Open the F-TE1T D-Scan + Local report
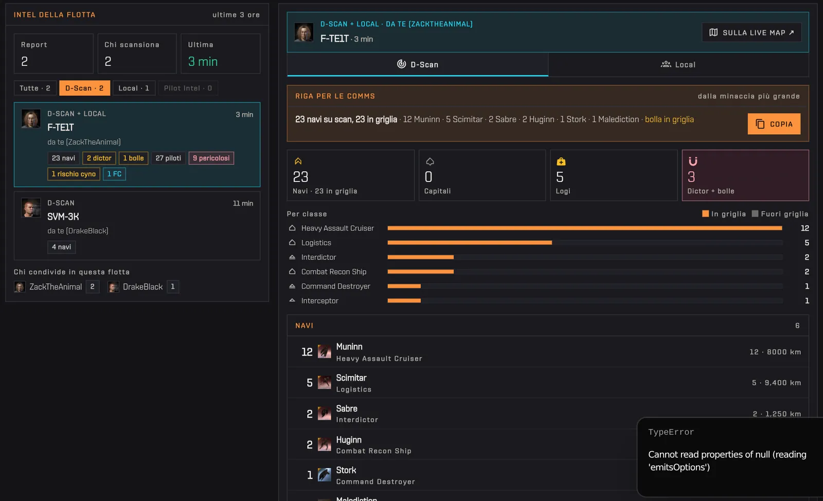This screenshot has height=501, width=823. point(137,145)
